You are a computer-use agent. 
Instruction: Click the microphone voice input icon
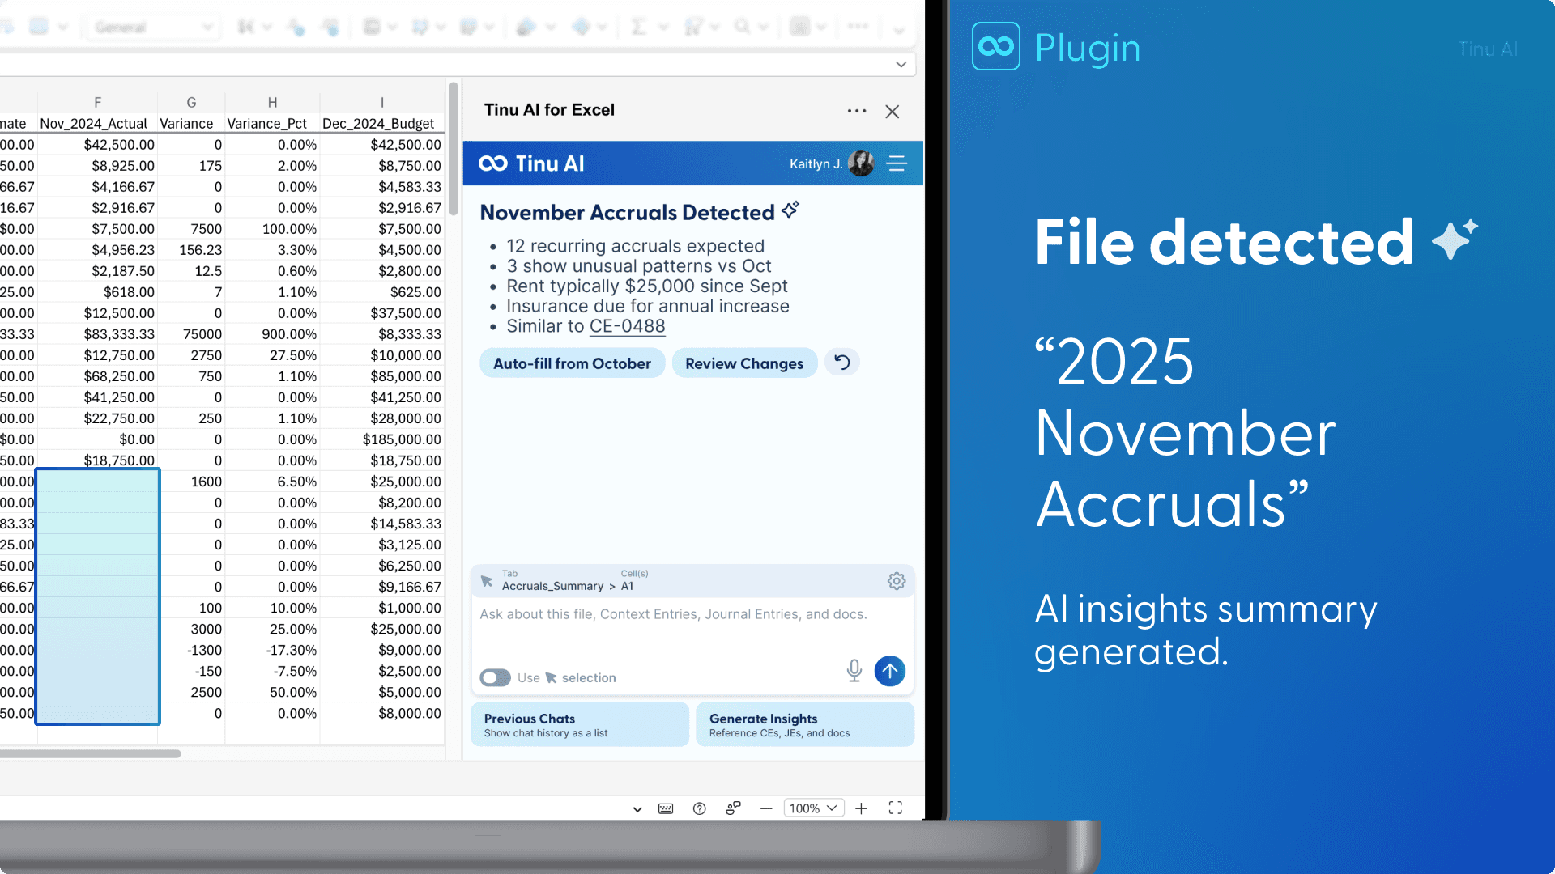tap(854, 670)
